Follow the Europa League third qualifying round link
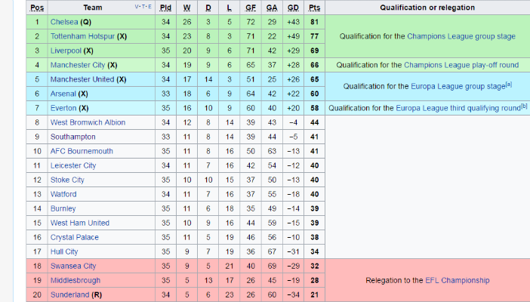 point(458,108)
